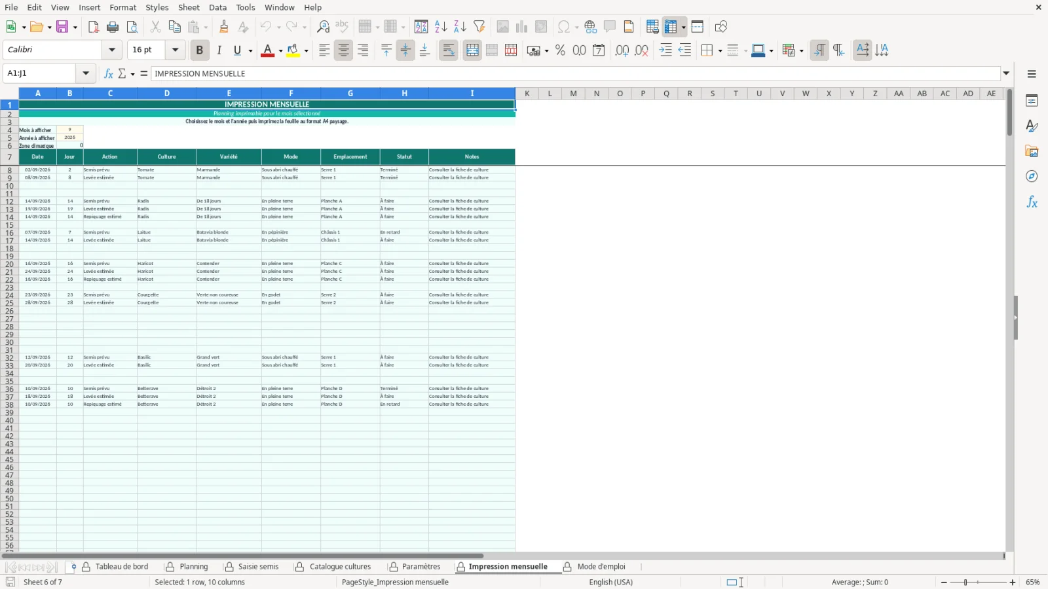Toggle Wrap text button
This screenshot has height=589, width=1048.
pyautogui.click(x=449, y=50)
